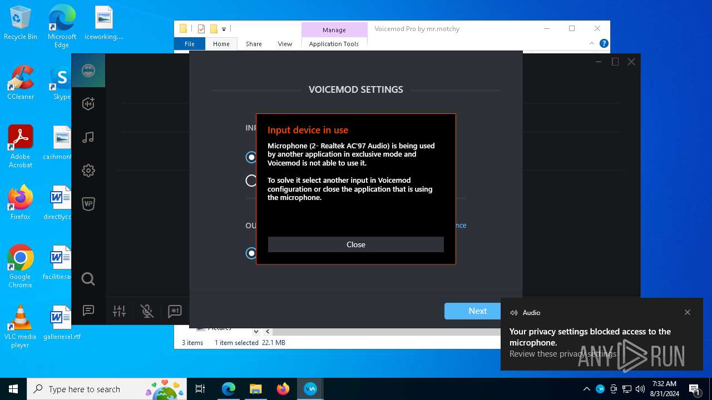Open VLC media player desktop shortcut

pos(20,327)
